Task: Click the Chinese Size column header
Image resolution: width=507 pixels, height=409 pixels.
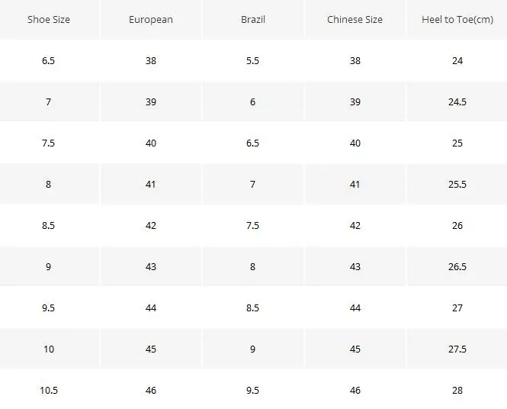Action: tap(355, 19)
